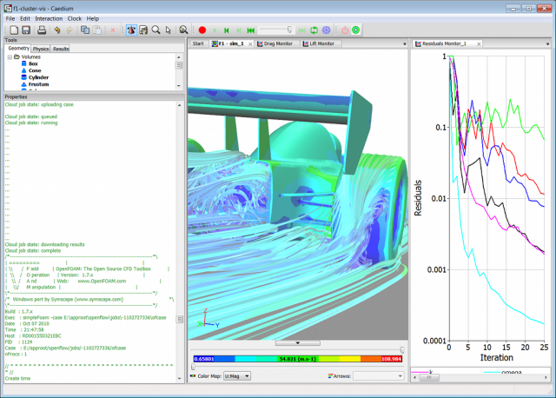Open the Interaction menu
Image resolution: width=556 pixels, height=398 pixels.
(49, 18)
